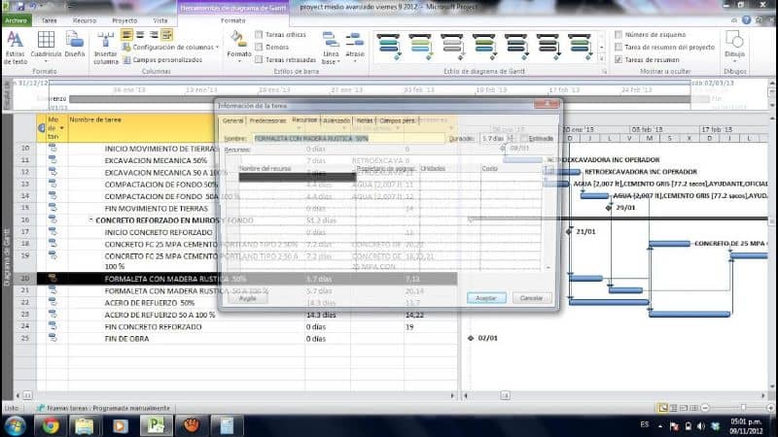Switch to the Predecesoras dialog tab
The image size is (778, 437).
[x=267, y=120]
